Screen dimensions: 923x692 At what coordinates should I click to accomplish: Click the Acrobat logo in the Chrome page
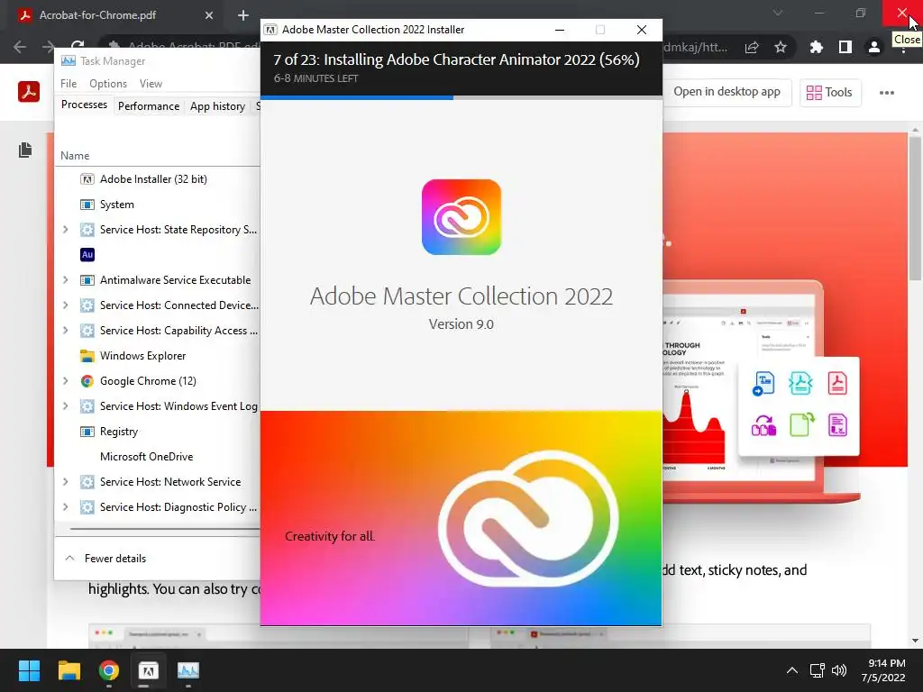(29, 92)
